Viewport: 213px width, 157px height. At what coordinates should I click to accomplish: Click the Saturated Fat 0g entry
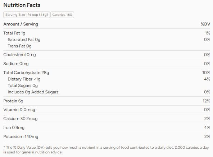click(24, 40)
